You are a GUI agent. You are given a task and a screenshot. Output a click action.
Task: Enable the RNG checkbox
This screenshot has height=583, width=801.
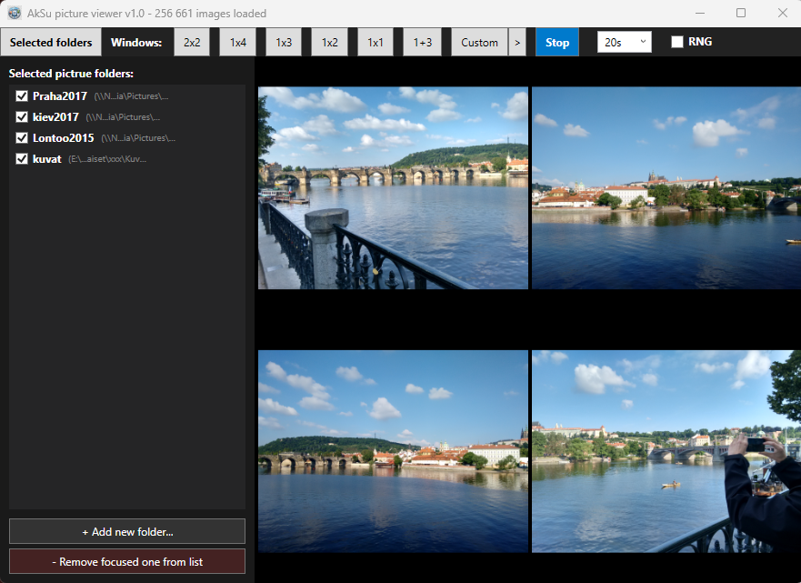(677, 42)
